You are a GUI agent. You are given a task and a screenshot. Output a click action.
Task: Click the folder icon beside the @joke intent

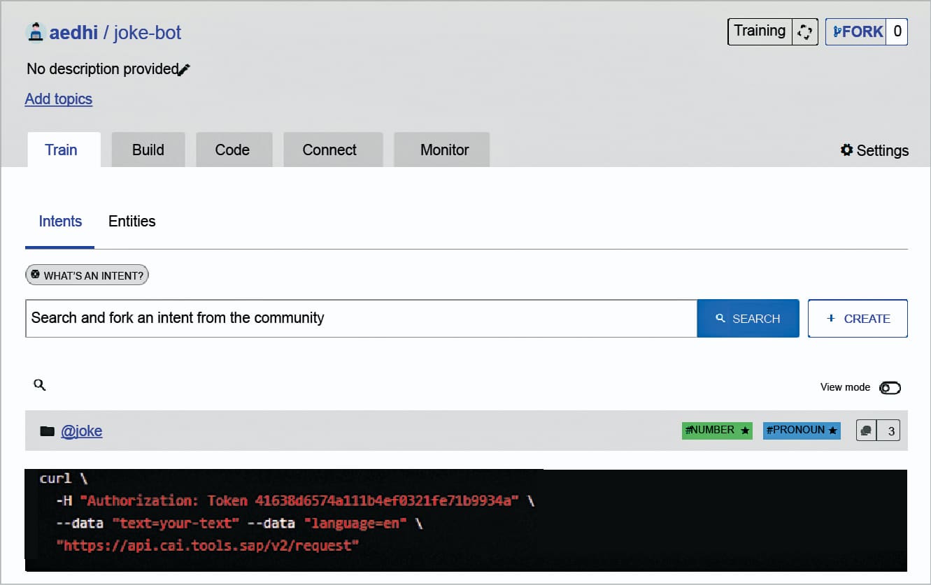(x=48, y=431)
